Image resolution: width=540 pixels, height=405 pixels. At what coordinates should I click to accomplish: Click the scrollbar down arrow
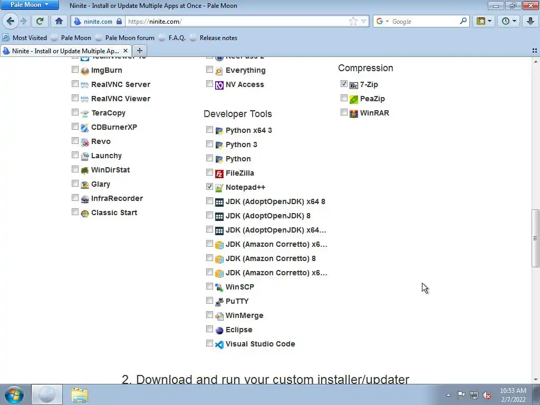click(535, 380)
